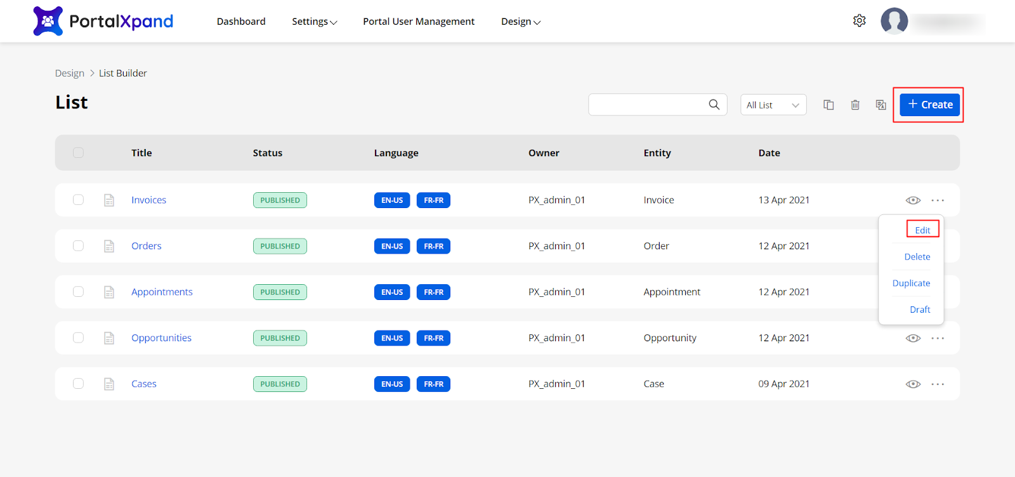The width and height of the screenshot is (1015, 477).
Task: Click the copy/duplicate icon in list toolbar
Action: pyautogui.click(x=828, y=105)
